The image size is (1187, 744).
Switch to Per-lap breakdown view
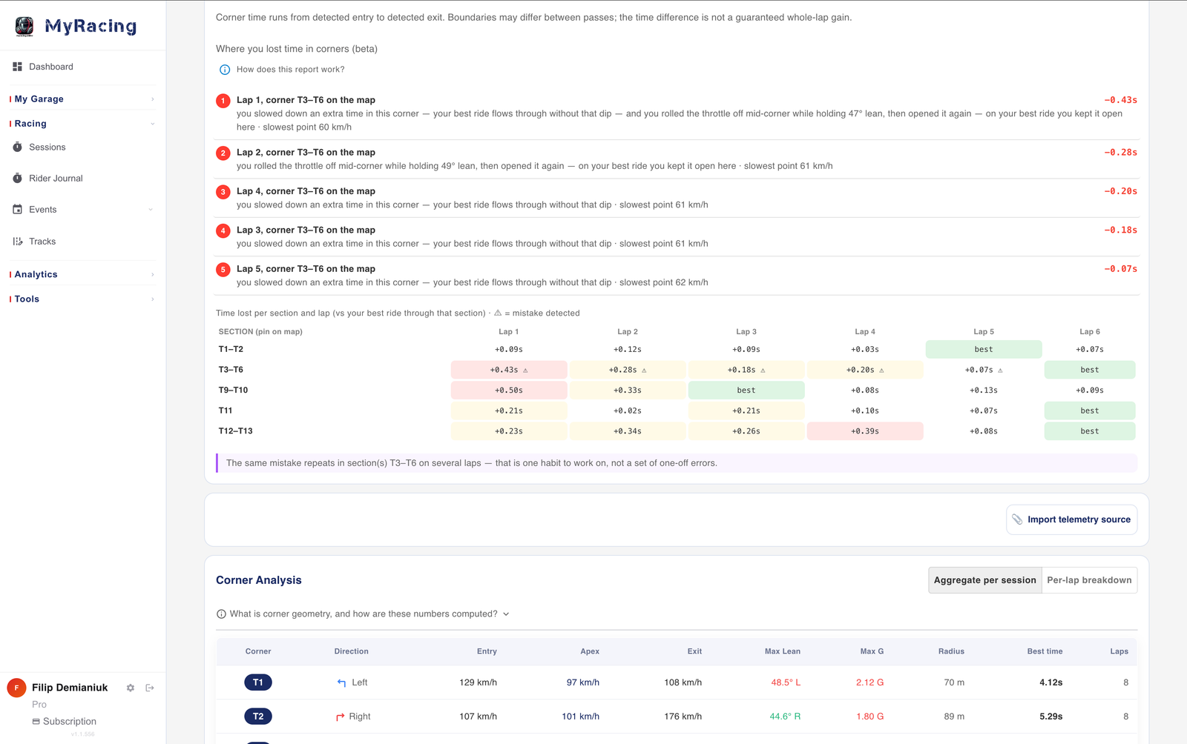pos(1089,580)
